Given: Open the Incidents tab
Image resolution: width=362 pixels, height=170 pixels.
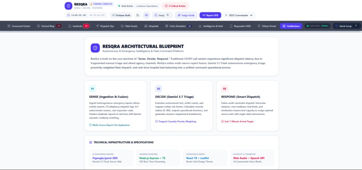Looking at the screenshot, I should point(79,26).
